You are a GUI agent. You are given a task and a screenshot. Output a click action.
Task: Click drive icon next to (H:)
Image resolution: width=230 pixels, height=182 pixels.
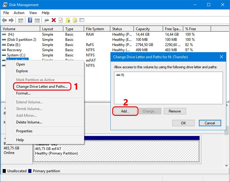[x=4, y=34]
